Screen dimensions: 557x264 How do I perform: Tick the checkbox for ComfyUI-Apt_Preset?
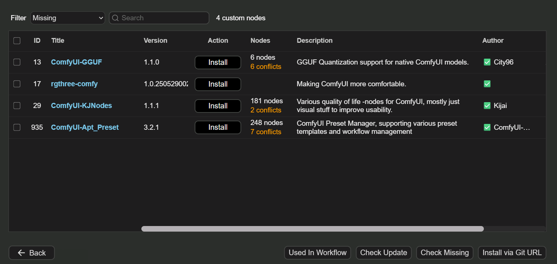pyautogui.click(x=17, y=128)
